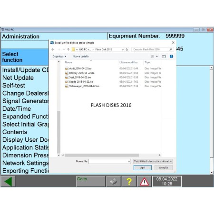Click the VAS PC breadcrumb segment
214x214 pixels.
point(85,49)
